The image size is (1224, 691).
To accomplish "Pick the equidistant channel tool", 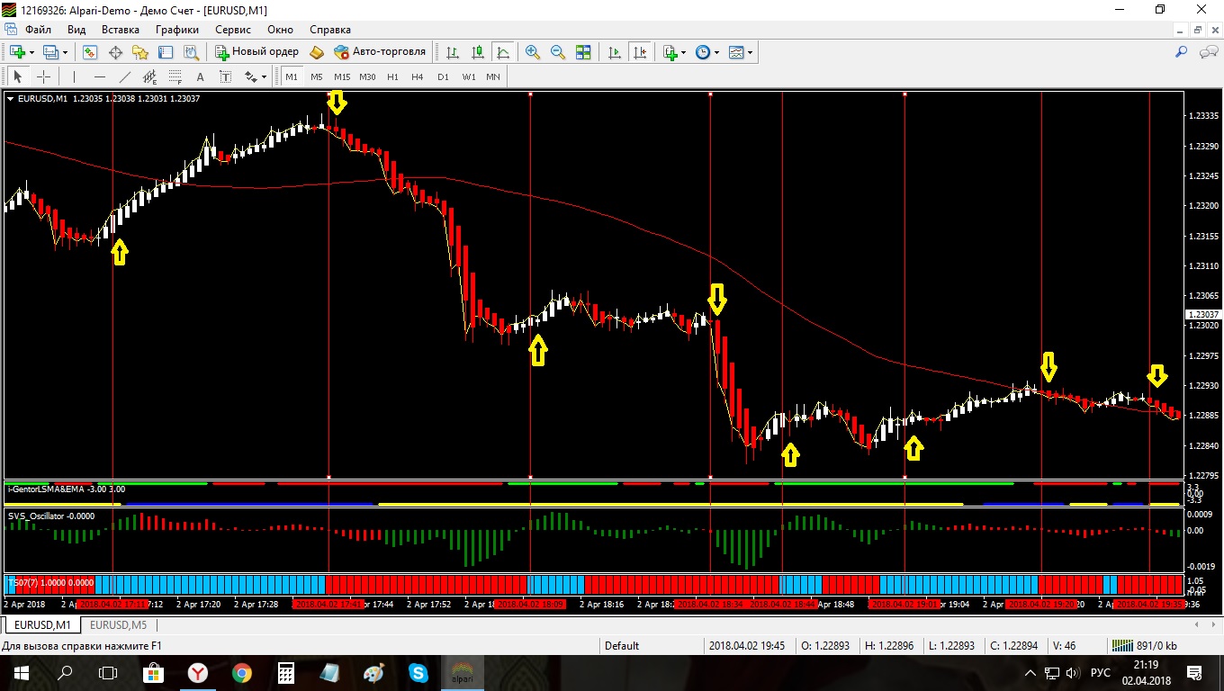I will coord(150,76).
